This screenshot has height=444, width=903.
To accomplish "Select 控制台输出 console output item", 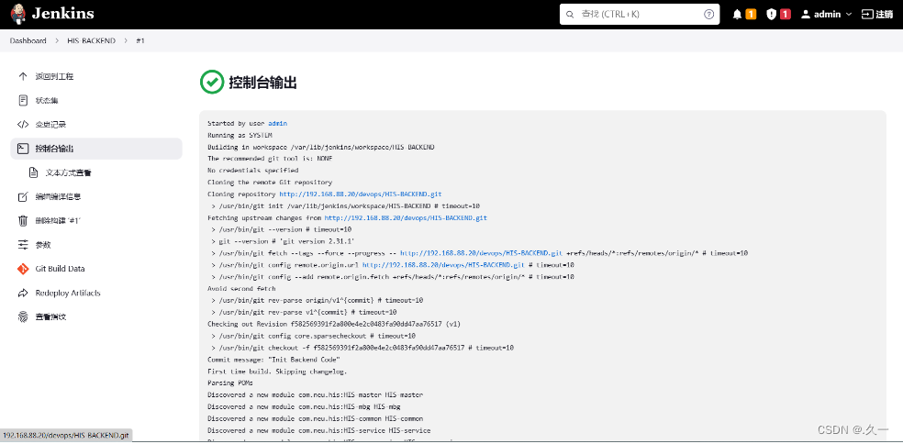I will click(x=96, y=149).
